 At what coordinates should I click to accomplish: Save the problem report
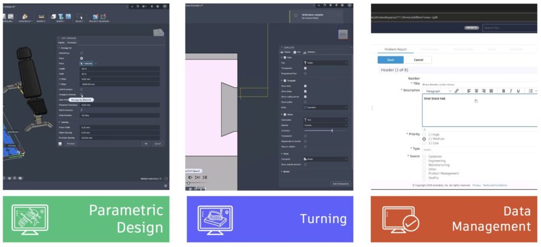(390, 60)
